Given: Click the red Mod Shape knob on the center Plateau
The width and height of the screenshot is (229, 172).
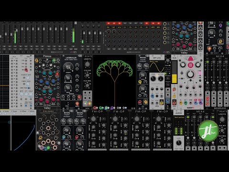Looking at the screenshot, I should pyautogui.click(x=47, y=102).
